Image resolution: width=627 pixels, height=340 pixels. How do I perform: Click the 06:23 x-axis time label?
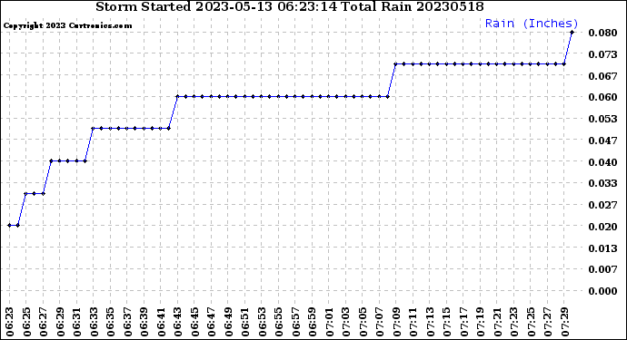10,322
